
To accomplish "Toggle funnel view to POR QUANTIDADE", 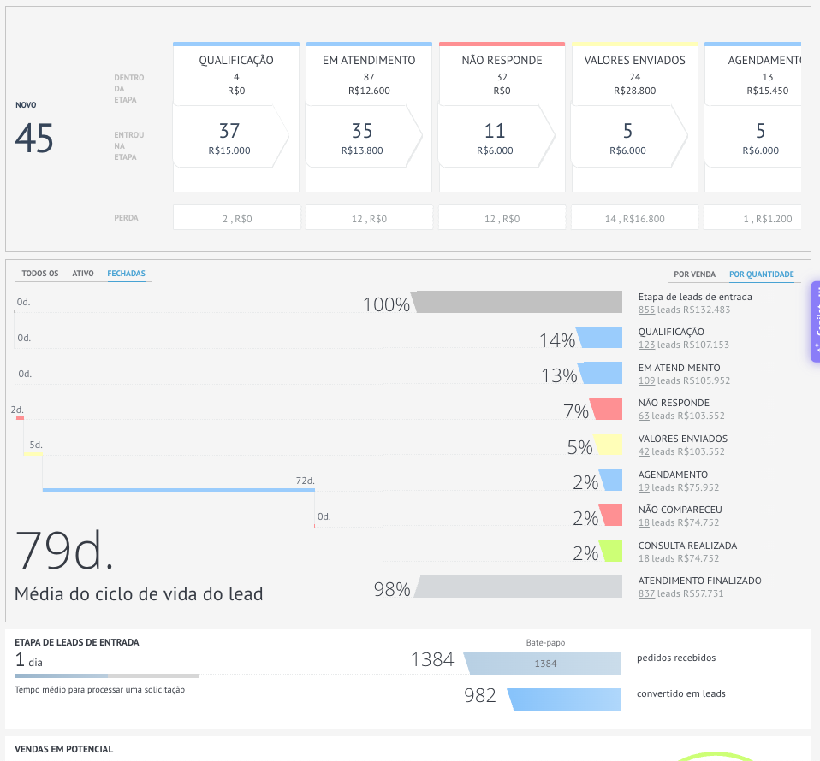I will pos(762,274).
